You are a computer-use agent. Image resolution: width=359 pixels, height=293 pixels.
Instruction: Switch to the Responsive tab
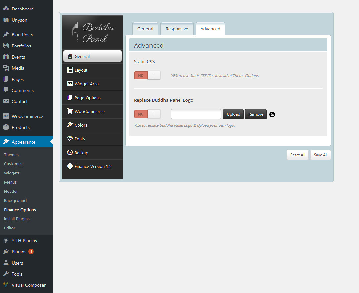(177, 29)
